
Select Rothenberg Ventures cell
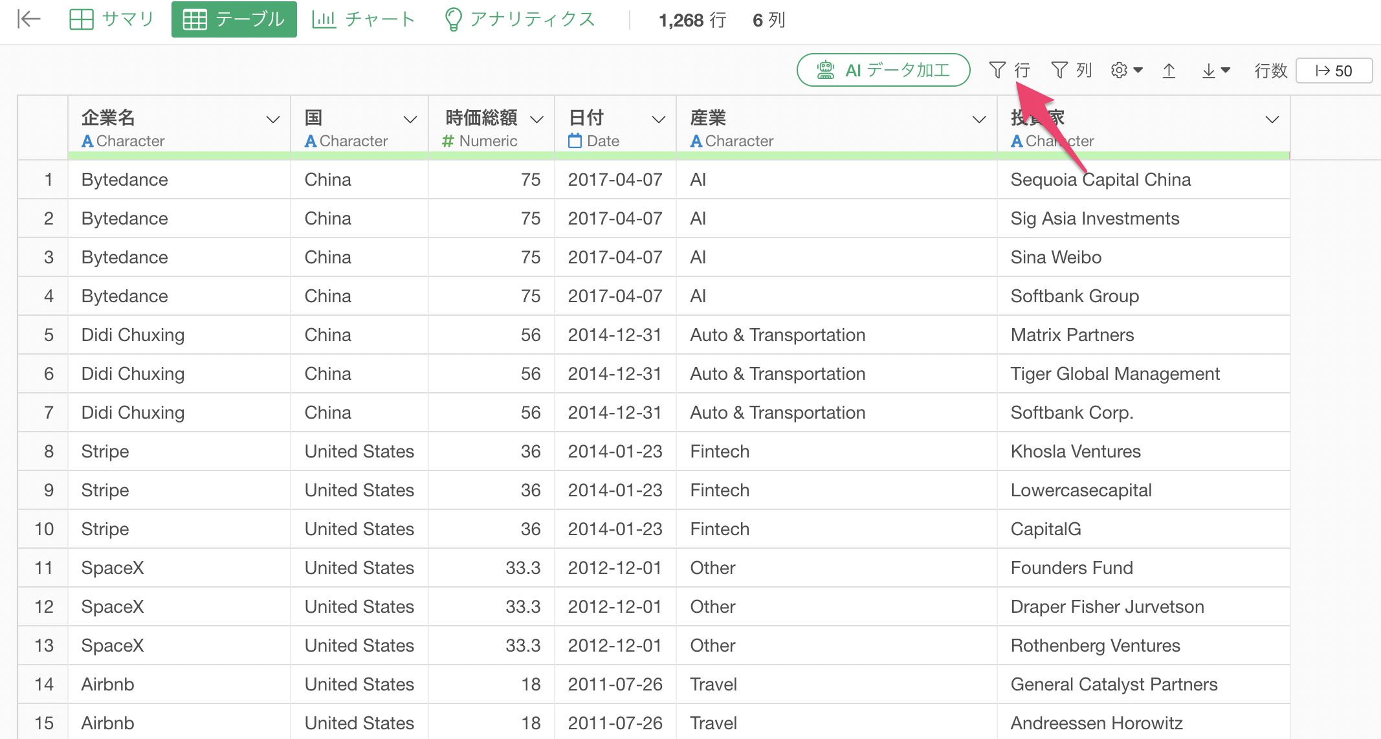point(1143,645)
